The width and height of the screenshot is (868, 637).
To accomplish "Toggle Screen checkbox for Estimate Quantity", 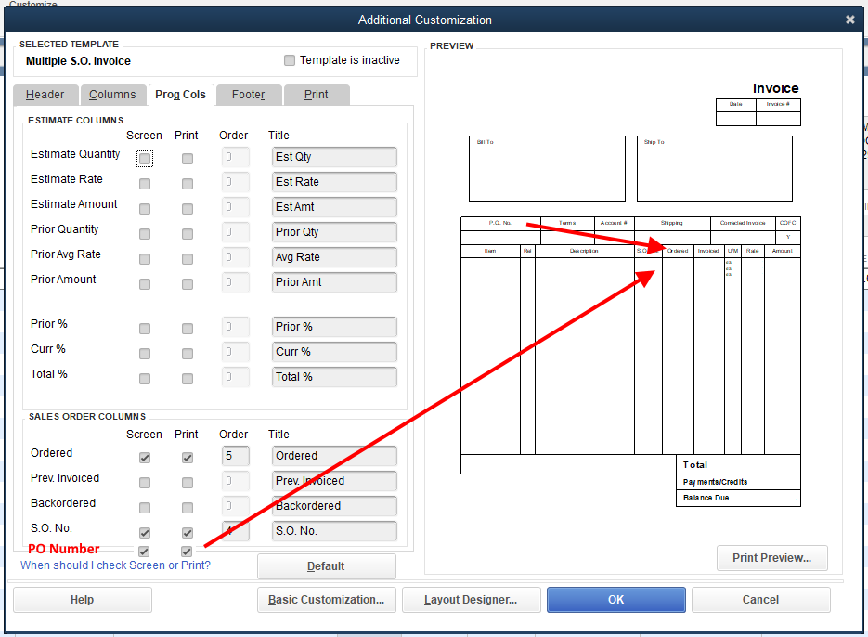I will click(x=144, y=158).
